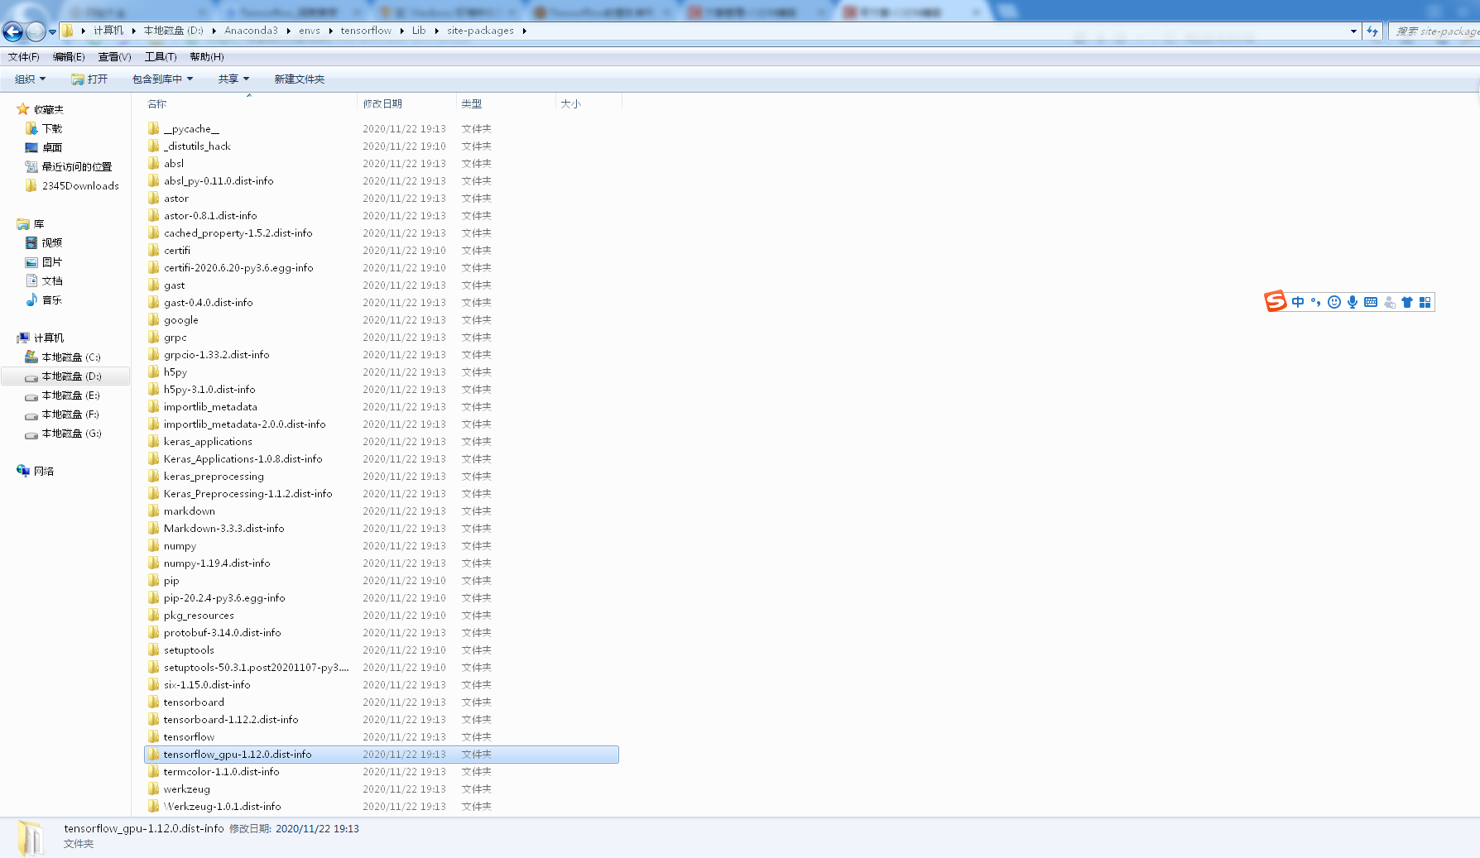Select tensorflow_gpu-1.12.0.dist-info folder

[381, 755]
